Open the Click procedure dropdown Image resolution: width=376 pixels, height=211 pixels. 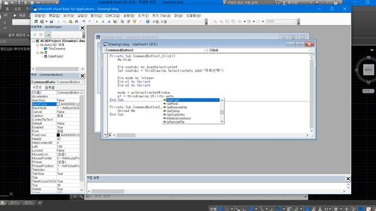[310, 50]
